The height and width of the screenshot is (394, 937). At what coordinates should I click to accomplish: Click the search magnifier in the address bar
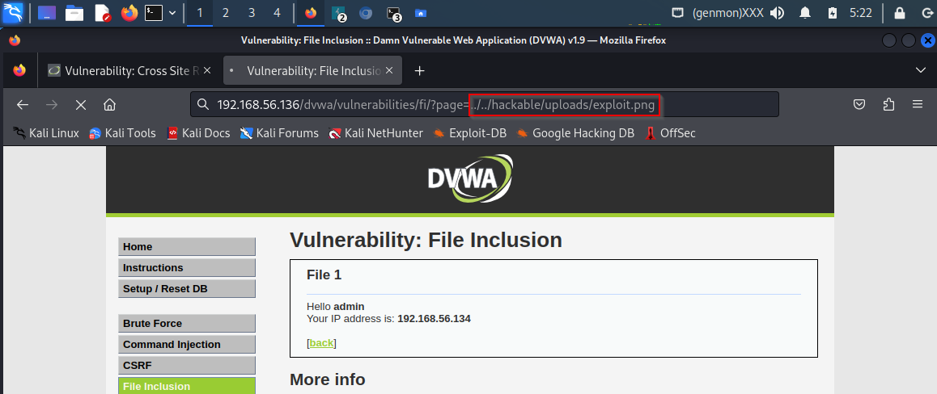tap(203, 105)
